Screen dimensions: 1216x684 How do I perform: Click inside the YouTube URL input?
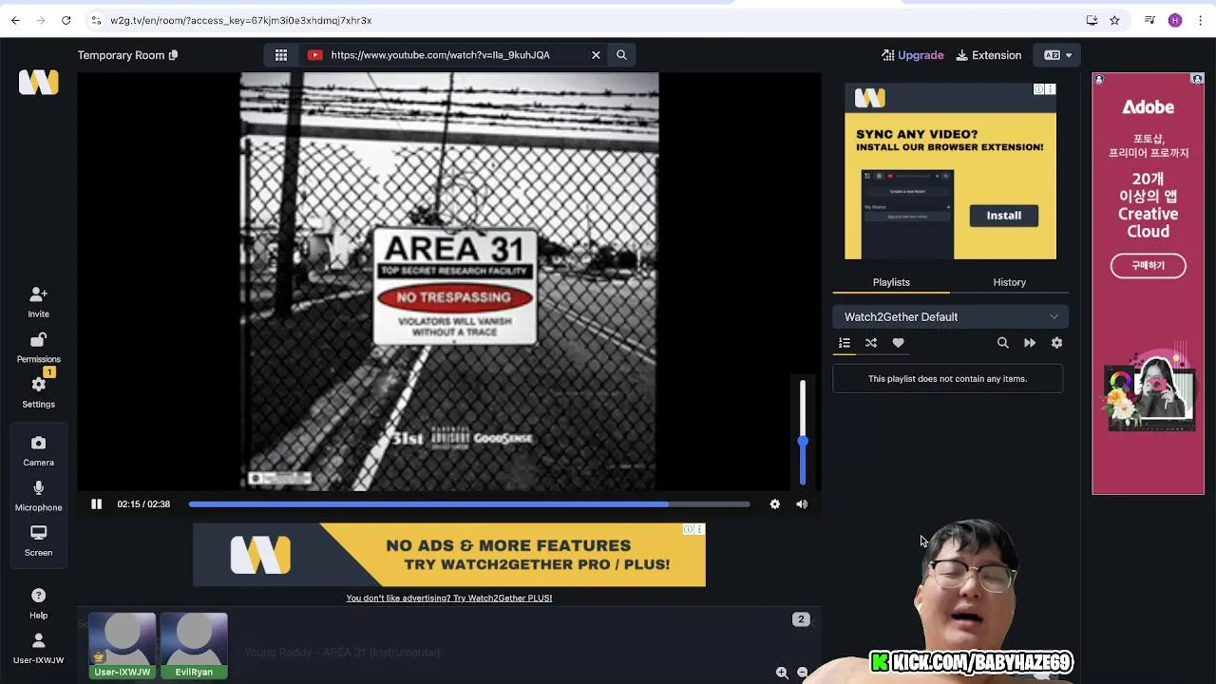(x=454, y=55)
